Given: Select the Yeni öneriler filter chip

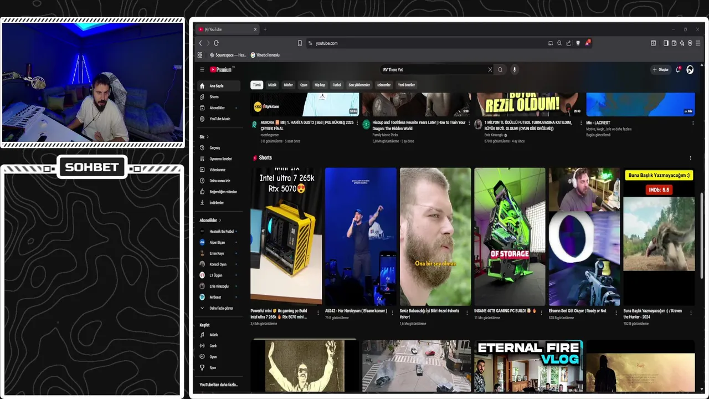Looking at the screenshot, I should click(x=406, y=85).
